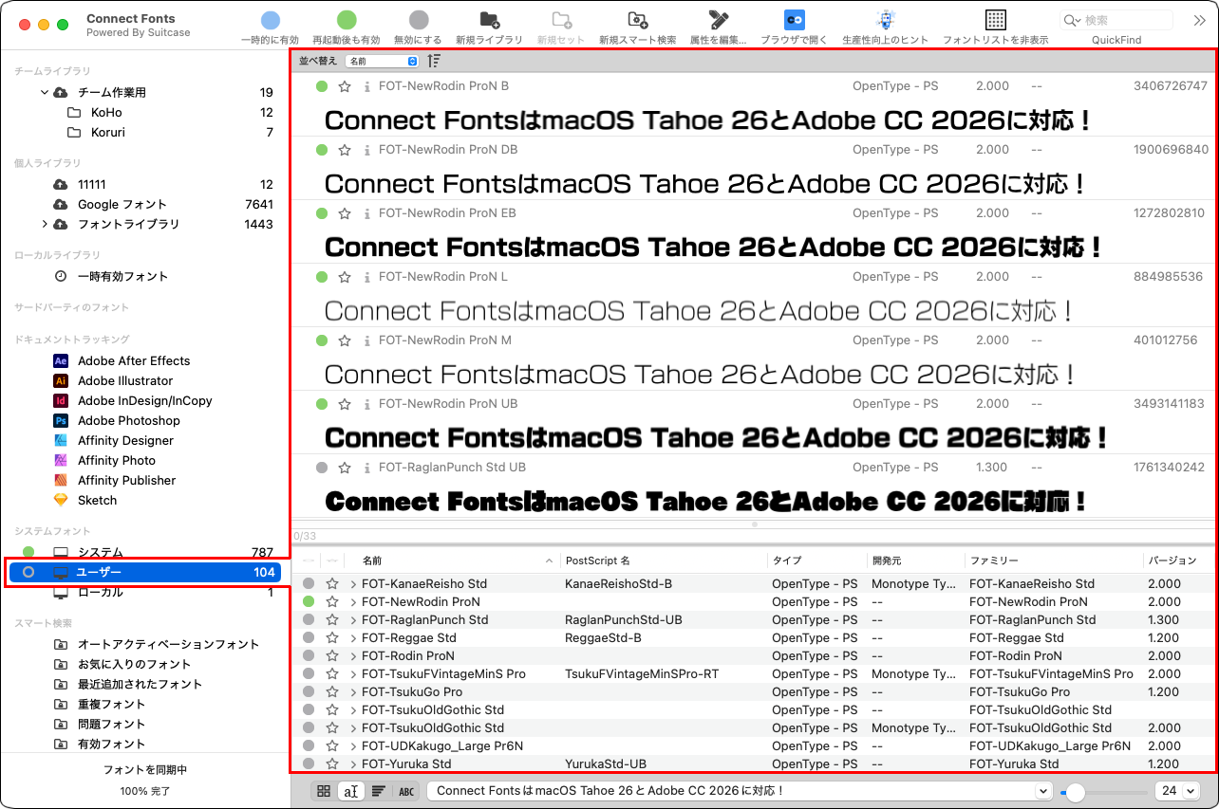Viewport: 1219px width, 809px height.
Task: Expand the フォントライブラリ library
Action: [45, 224]
